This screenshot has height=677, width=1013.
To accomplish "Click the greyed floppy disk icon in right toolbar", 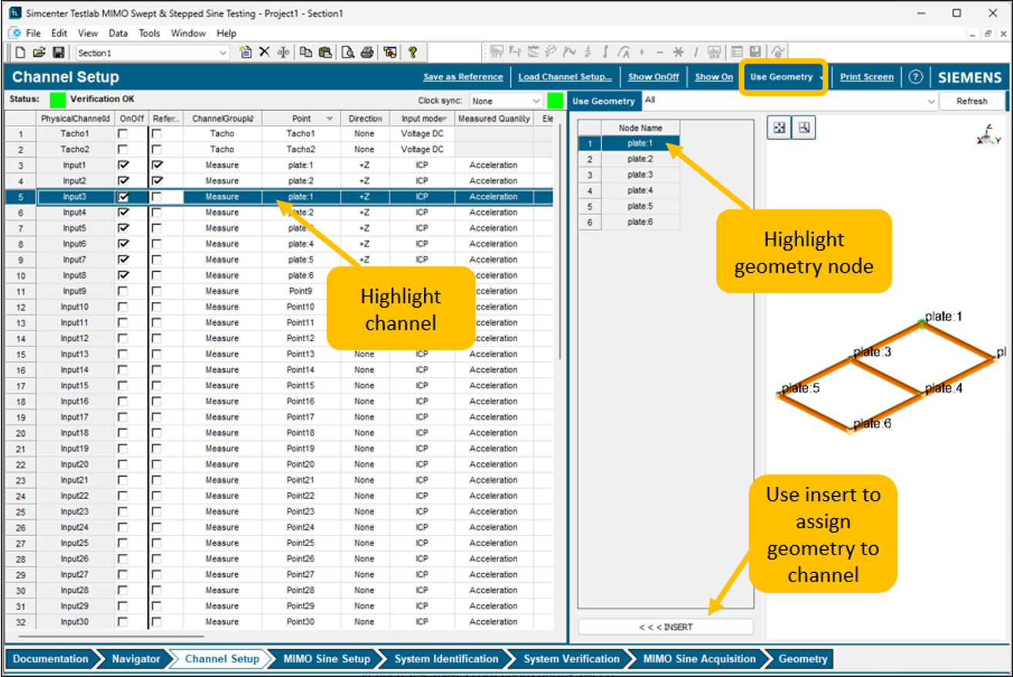I will click(756, 52).
